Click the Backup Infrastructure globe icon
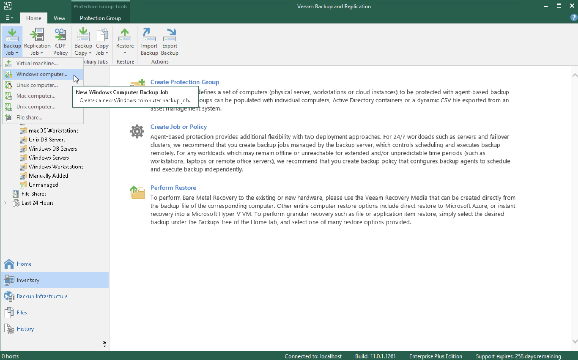This screenshot has width=578, height=360. click(9, 296)
